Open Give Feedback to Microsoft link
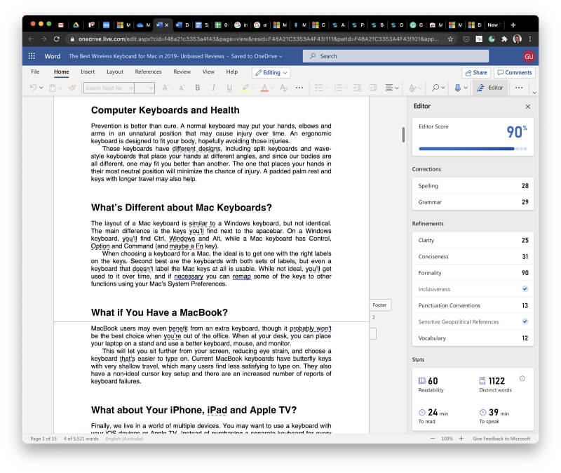This screenshot has width=561, height=473. point(501,439)
